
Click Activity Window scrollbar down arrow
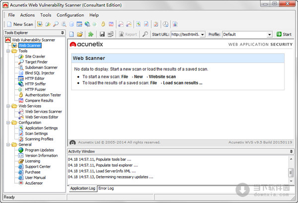291,181
